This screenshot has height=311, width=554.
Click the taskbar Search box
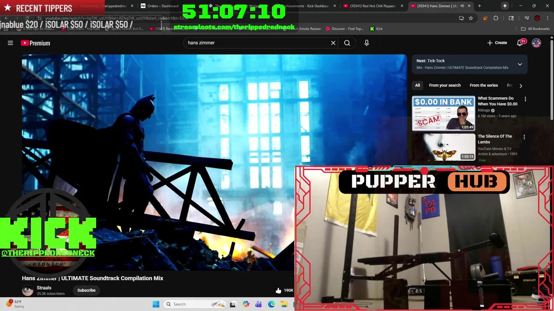195,304
